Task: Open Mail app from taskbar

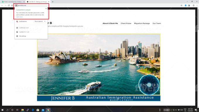Action: click(x=43, y=110)
